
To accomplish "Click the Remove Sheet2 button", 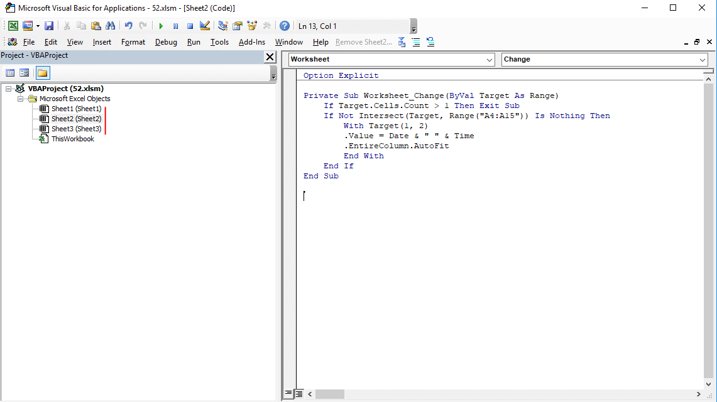I will [x=364, y=42].
